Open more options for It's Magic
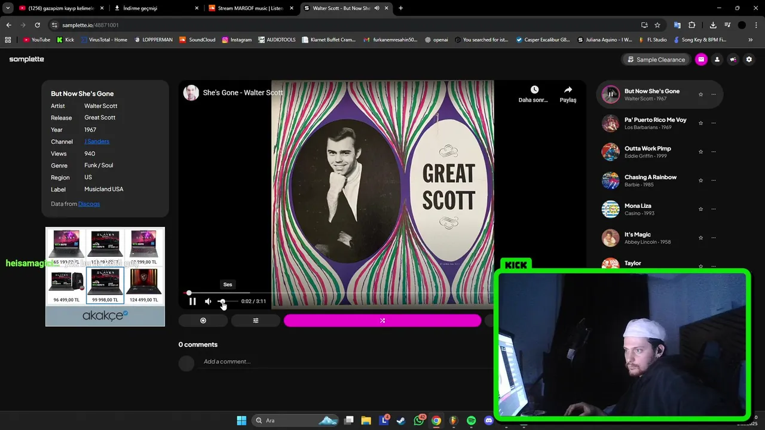Viewport: 765px width, 430px height. pyautogui.click(x=714, y=238)
